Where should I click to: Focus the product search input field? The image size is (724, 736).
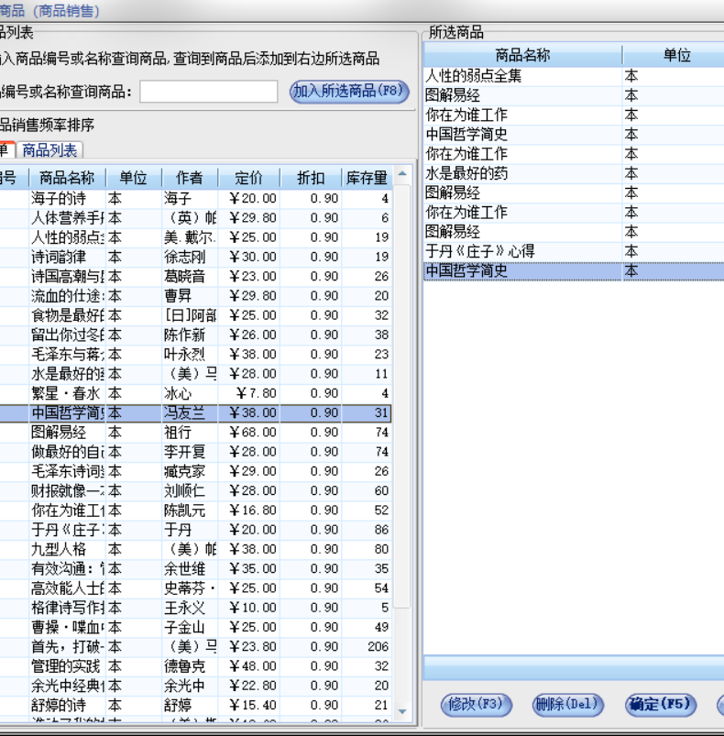tap(208, 91)
